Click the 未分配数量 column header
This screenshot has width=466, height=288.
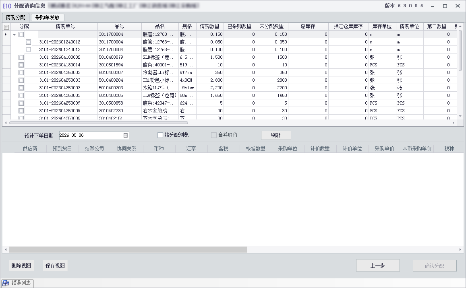271,27
